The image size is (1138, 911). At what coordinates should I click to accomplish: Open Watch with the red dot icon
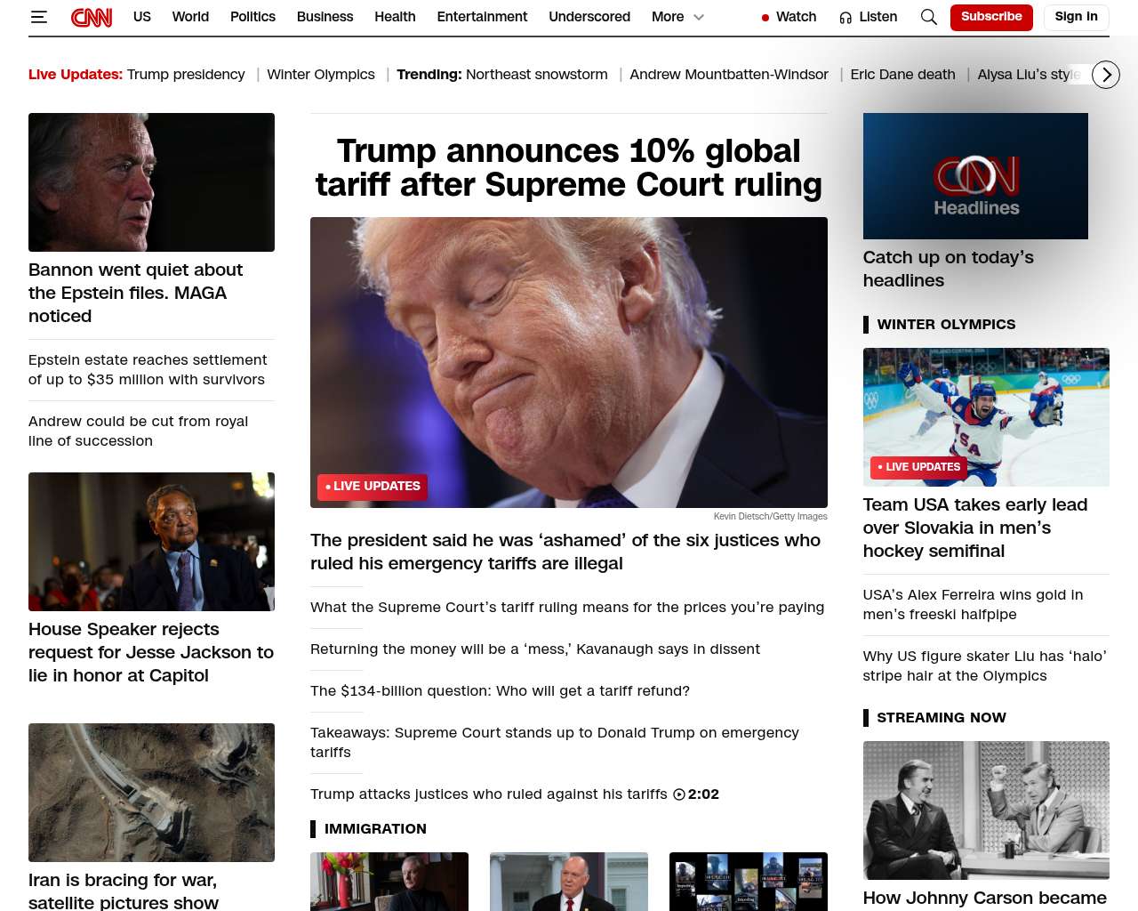click(789, 17)
